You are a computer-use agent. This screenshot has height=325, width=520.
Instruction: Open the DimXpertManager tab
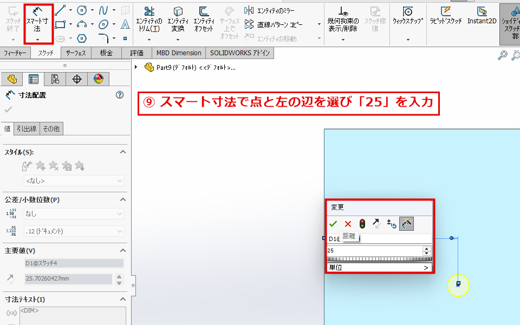click(76, 79)
